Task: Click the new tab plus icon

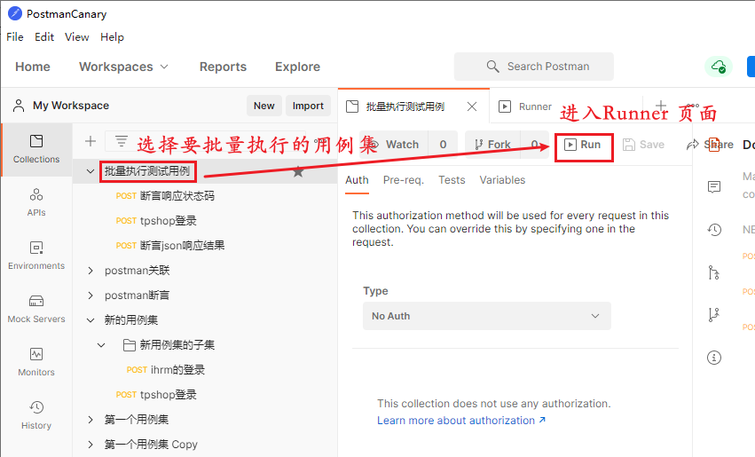Action: 661,106
